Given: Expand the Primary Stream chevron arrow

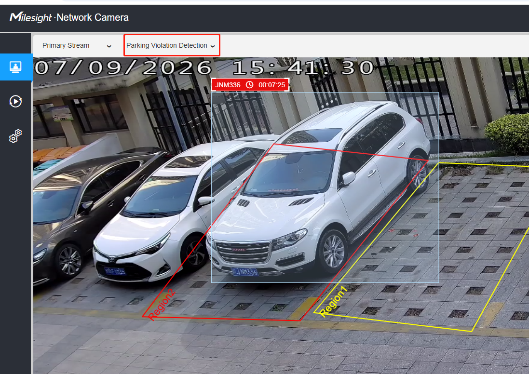Looking at the screenshot, I should pos(109,46).
